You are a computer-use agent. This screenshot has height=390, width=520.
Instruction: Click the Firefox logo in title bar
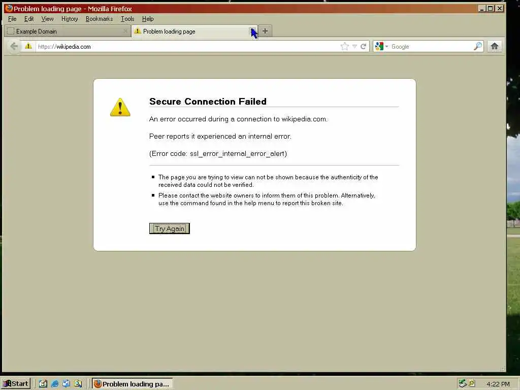(9, 8)
